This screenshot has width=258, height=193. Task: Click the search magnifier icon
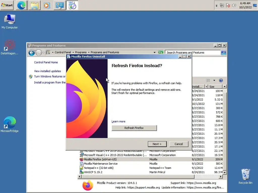pyautogui.click(x=223, y=53)
